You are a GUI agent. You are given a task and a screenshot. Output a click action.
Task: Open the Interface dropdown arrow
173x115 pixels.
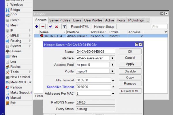coord(112,58)
